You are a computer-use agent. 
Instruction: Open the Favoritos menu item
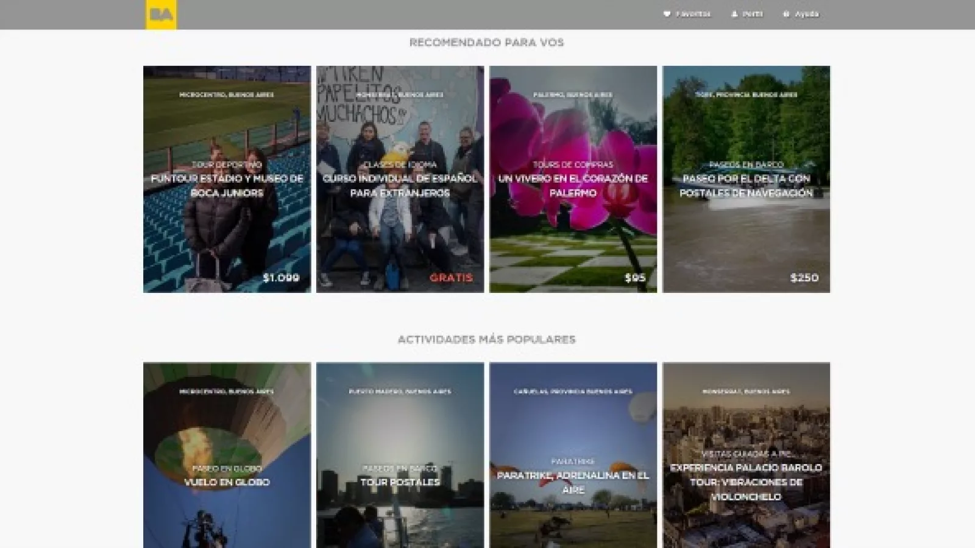[693, 14]
